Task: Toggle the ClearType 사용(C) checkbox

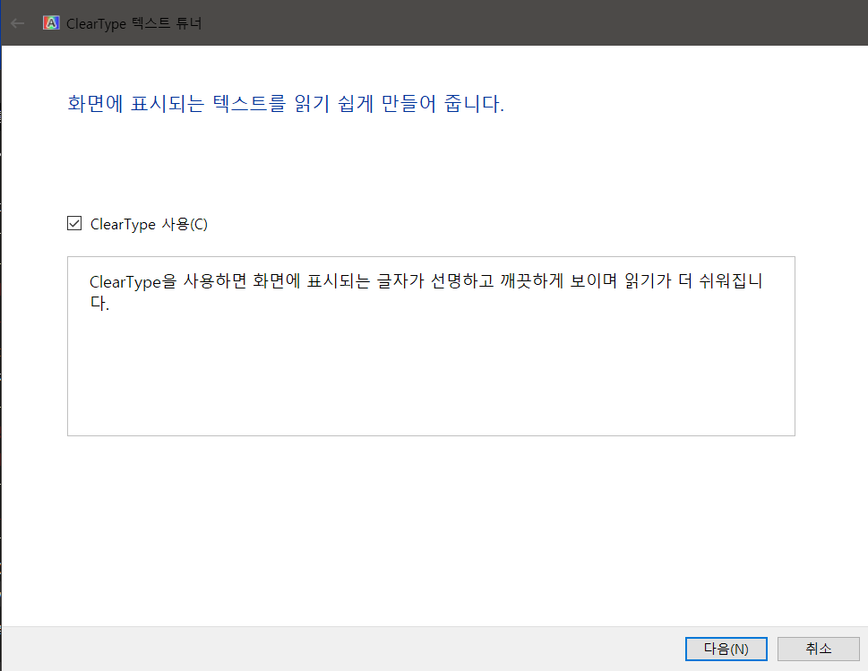Action: pyautogui.click(x=74, y=223)
